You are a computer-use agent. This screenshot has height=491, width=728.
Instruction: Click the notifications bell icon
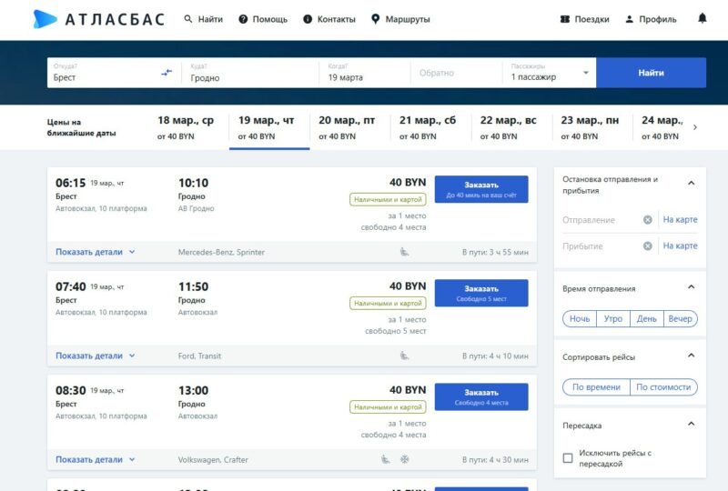[702, 19]
